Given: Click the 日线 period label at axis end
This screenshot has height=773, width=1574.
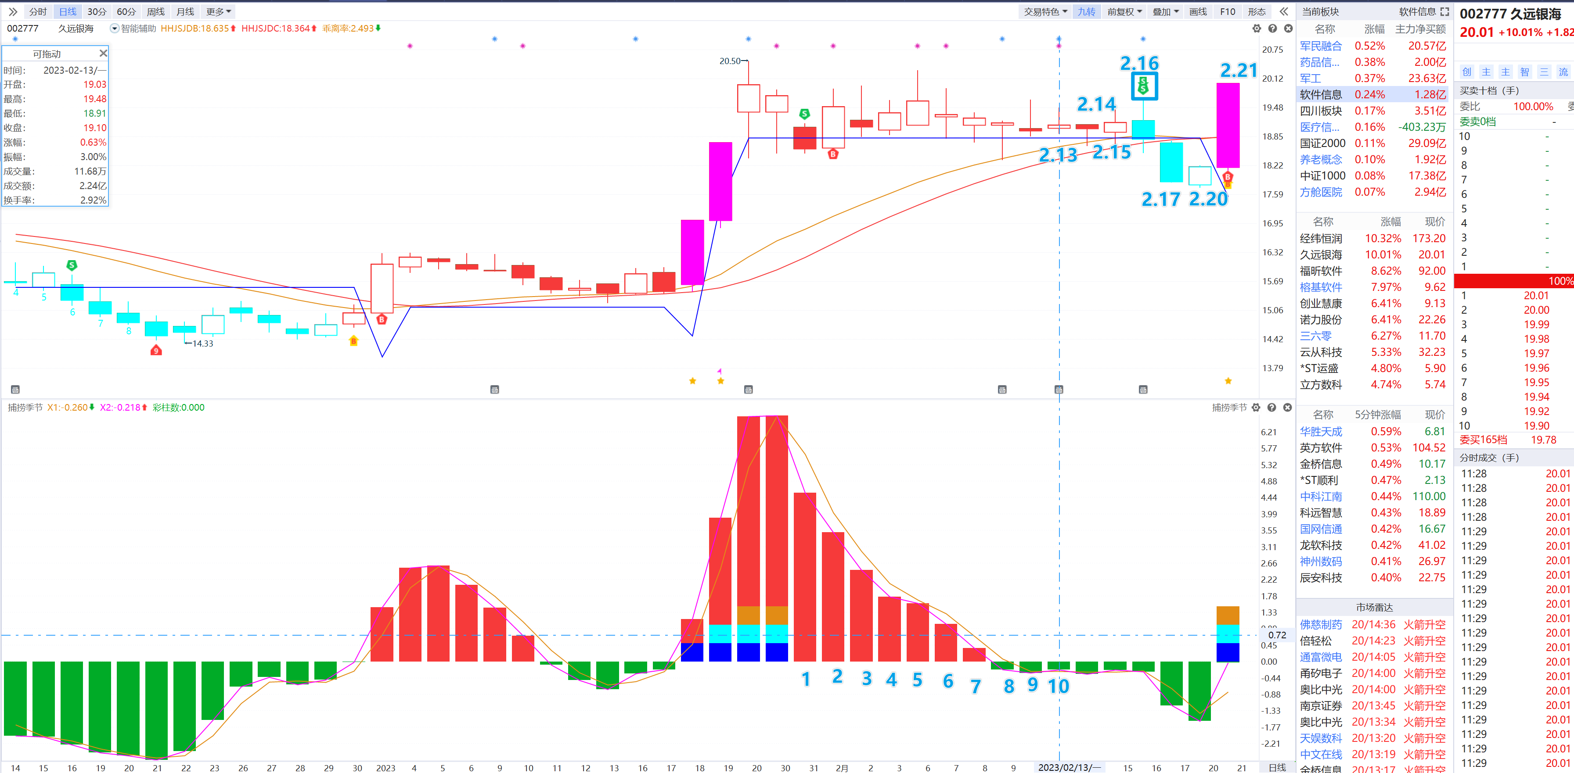Looking at the screenshot, I should [x=1277, y=767].
